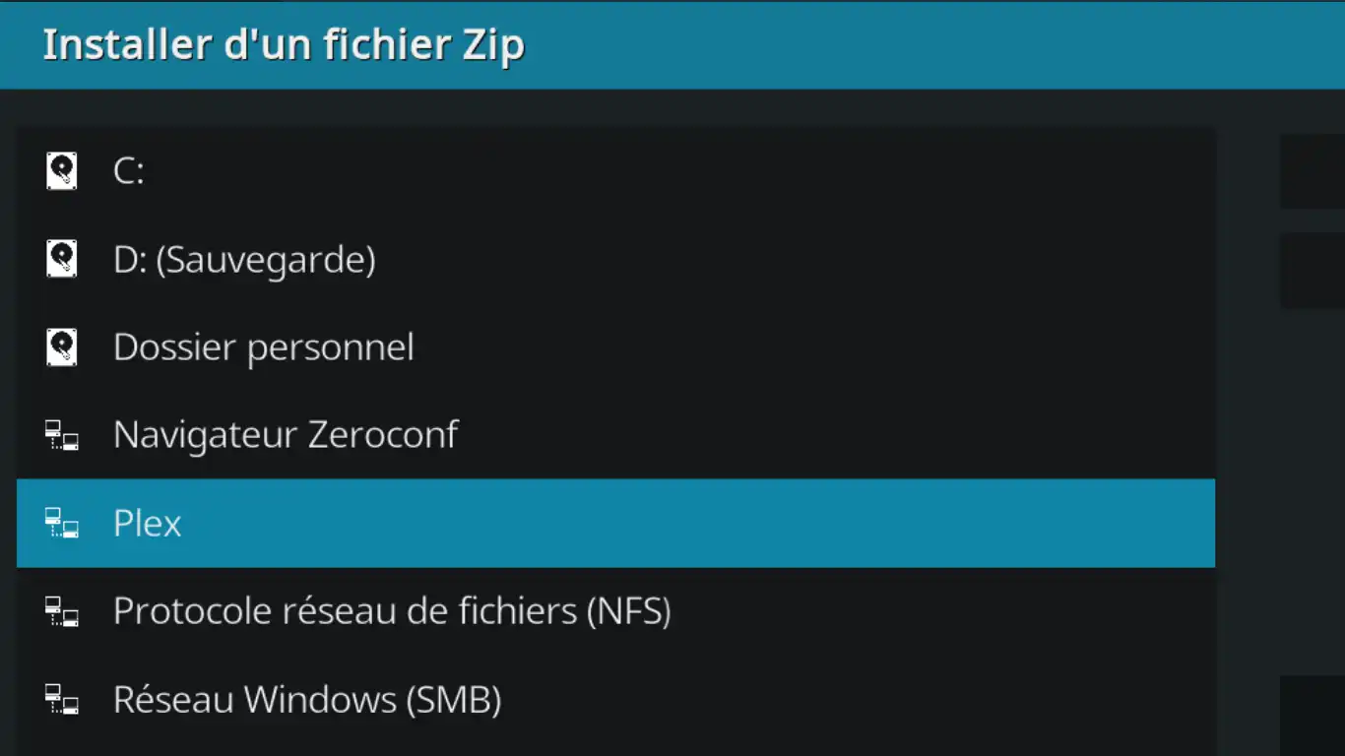Image resolution: width=1345 pixels, height=756 pixels.
Task: Click the hard drive icon beside C:
Action: click(61, 169)
